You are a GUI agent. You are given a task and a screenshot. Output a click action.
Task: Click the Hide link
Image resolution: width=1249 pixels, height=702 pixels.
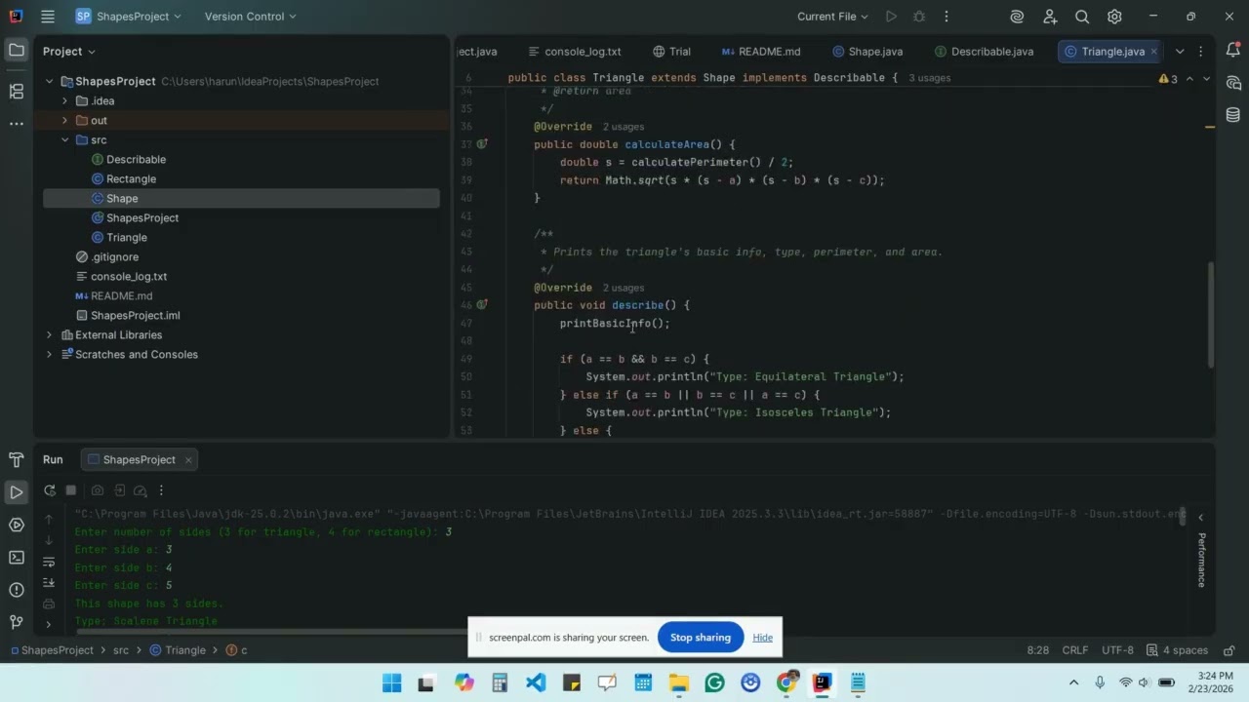763,638
